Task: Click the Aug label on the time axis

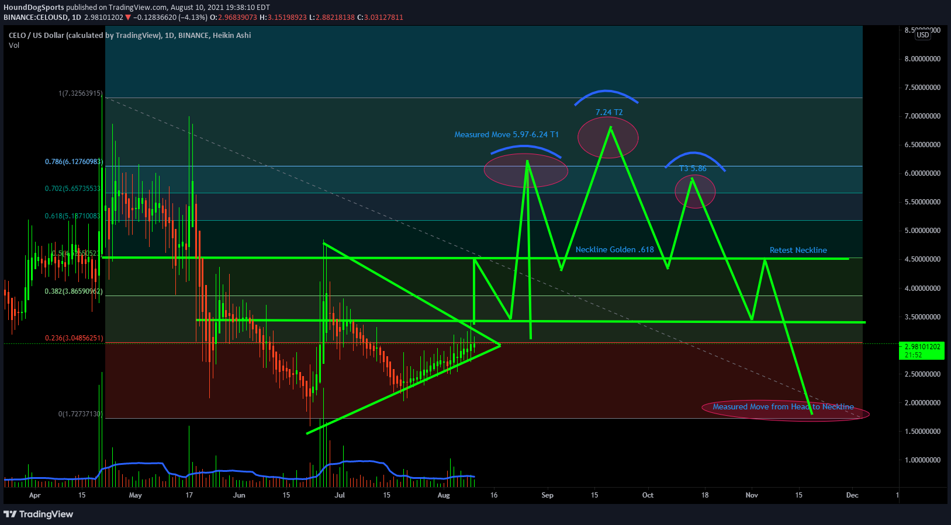Action: point(444,495)
